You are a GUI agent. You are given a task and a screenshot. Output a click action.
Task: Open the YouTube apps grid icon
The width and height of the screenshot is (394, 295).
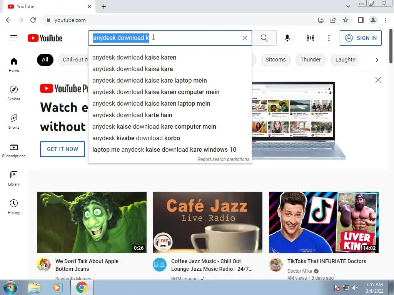311,38
